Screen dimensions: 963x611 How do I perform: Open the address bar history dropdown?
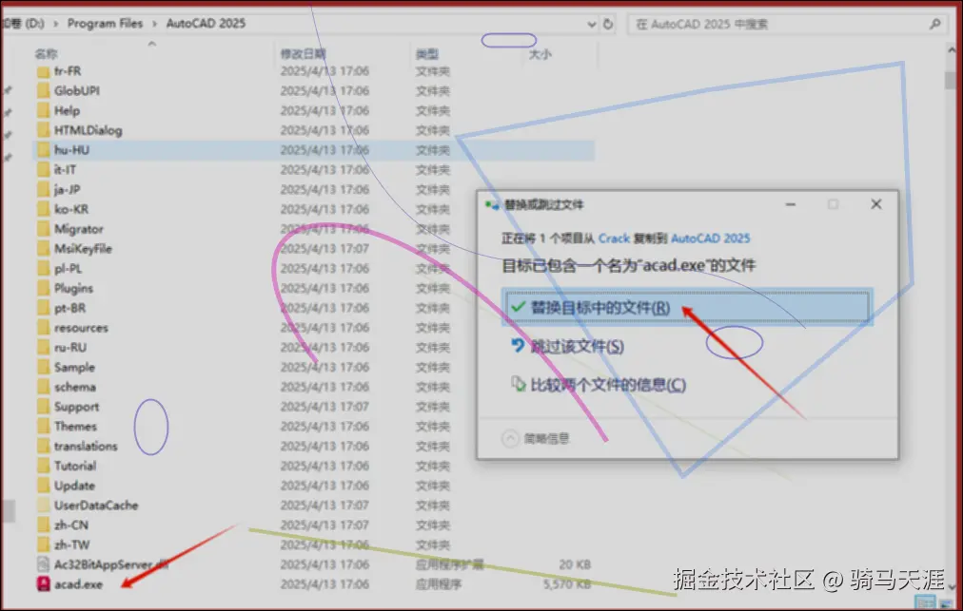click(592, 25)
